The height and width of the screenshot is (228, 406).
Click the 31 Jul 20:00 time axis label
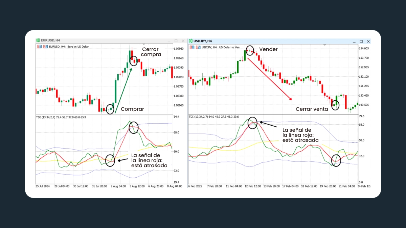coord(100,186)
